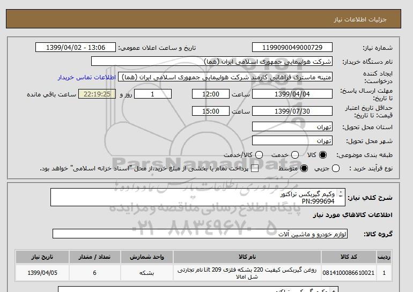Click the delivery province field تهران
The width and height of the screenshot is (413, 292).
(292, 126)
